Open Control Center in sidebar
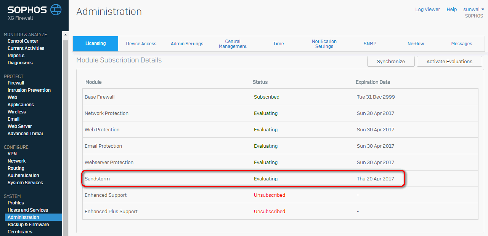488x236 pixels. pyautogui.click(x=23, y=41)
